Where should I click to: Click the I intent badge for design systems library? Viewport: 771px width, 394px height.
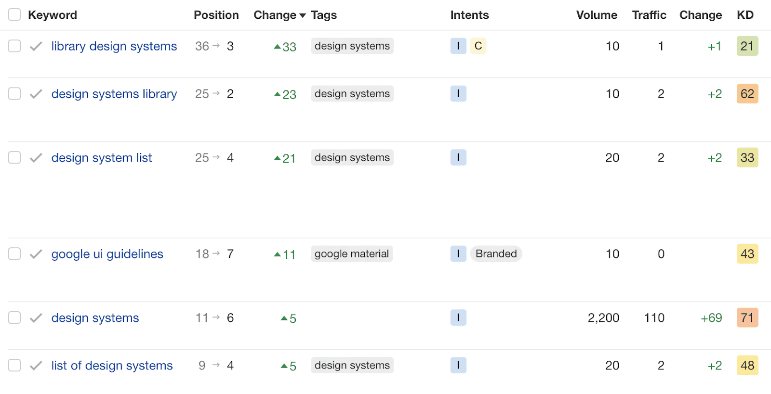click(458, 94)
